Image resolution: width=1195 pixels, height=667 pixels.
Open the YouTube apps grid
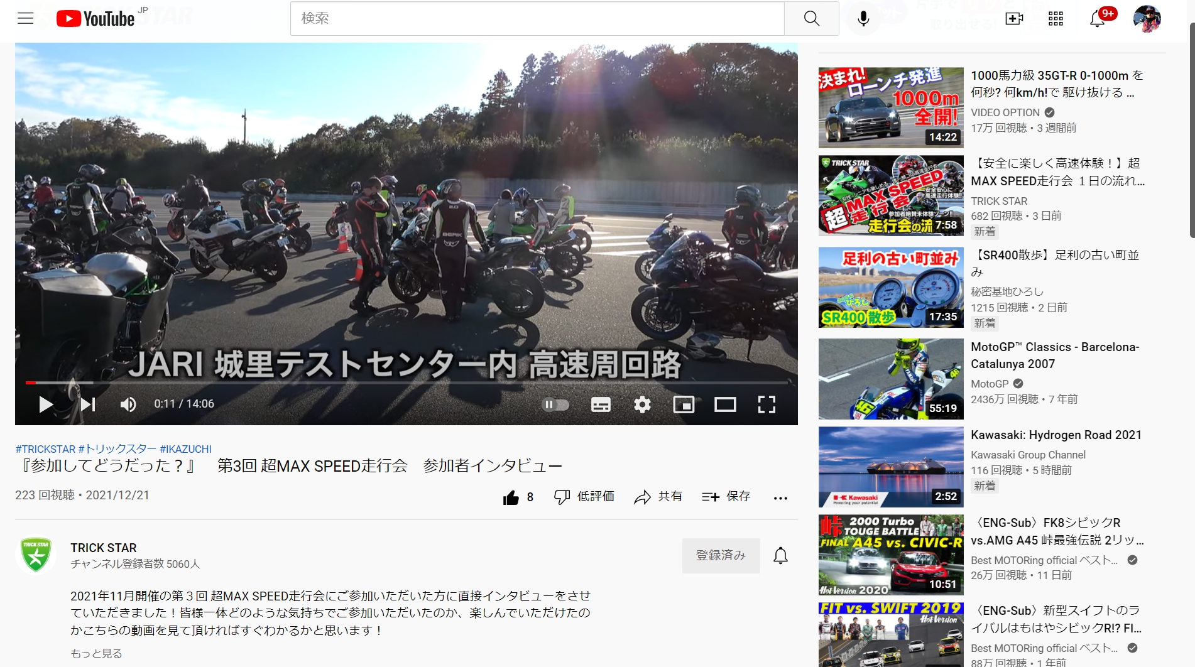pos(1056,18)
